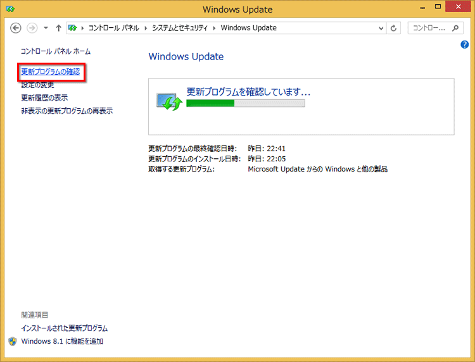This screenshot has width=475, height=362.
Task: Click the title bar Windows Update icon
Action: (9, 9)
